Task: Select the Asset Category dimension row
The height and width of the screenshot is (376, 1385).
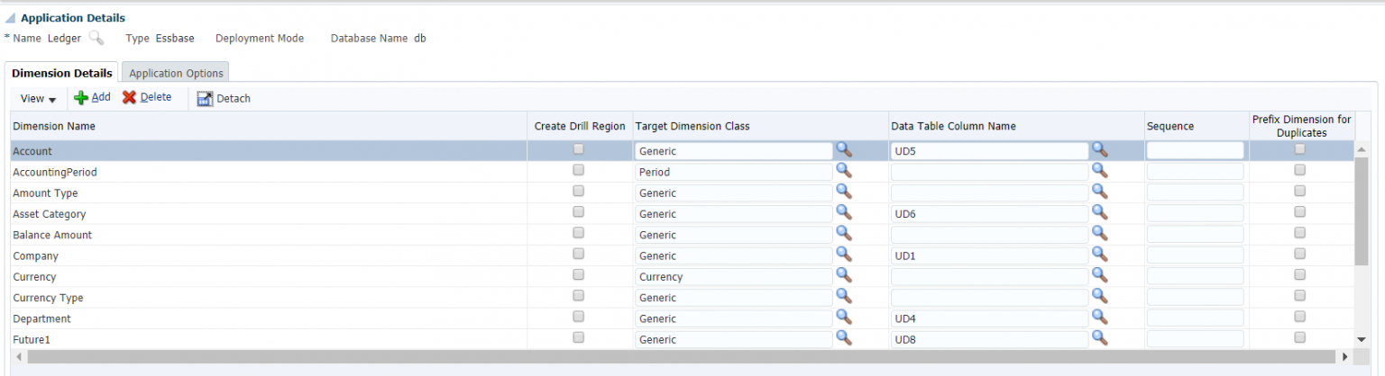Action: click(50, 214)
